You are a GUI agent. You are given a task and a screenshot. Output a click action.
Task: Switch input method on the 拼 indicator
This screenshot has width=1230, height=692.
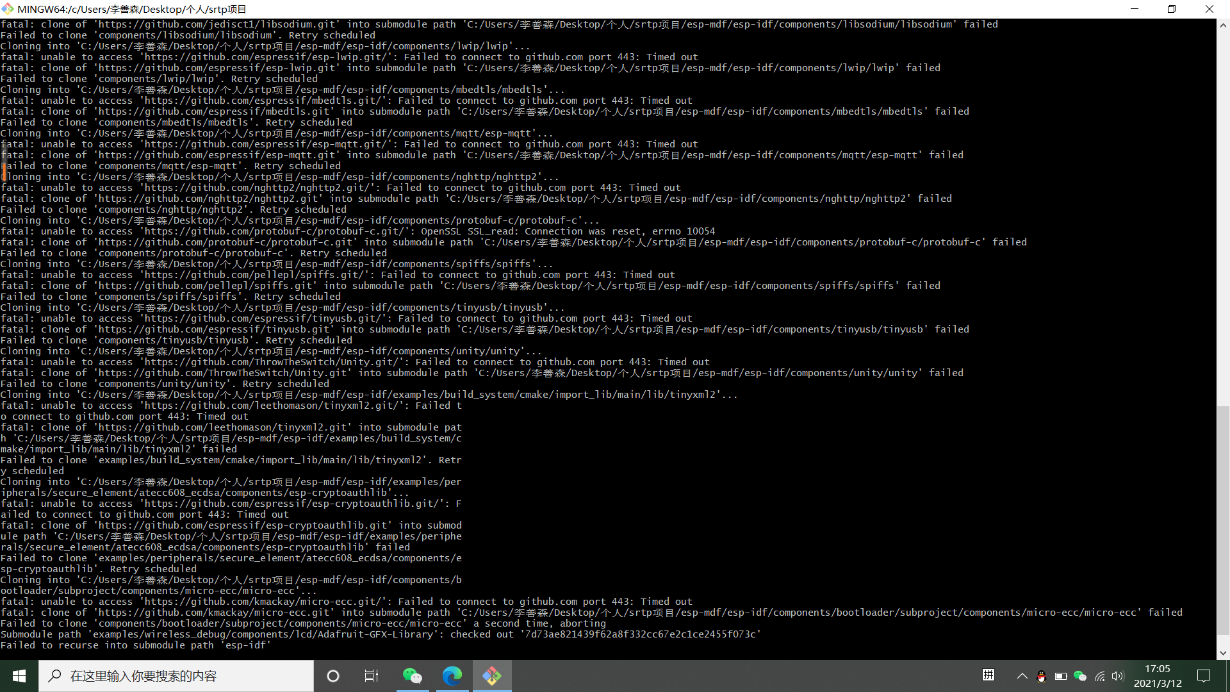point(988,675)
